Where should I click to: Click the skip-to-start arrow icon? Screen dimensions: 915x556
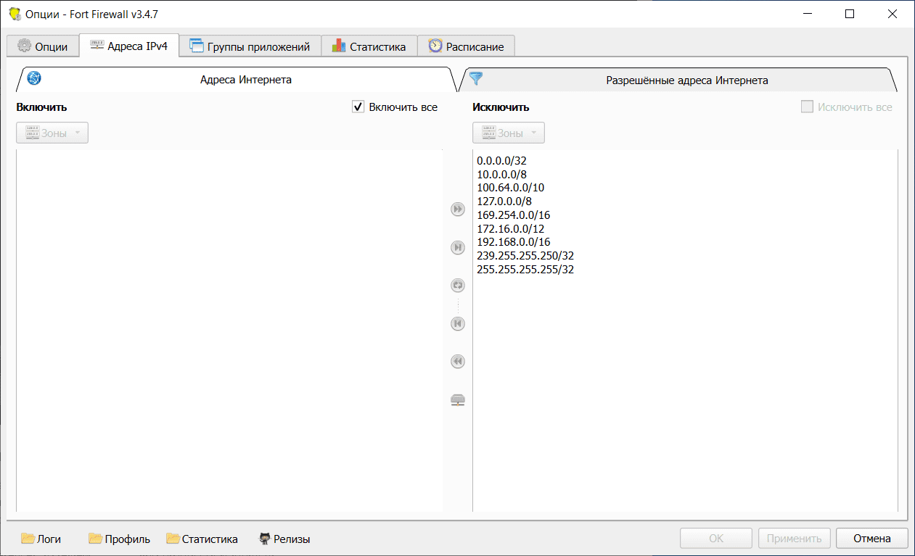pos(458,323)
